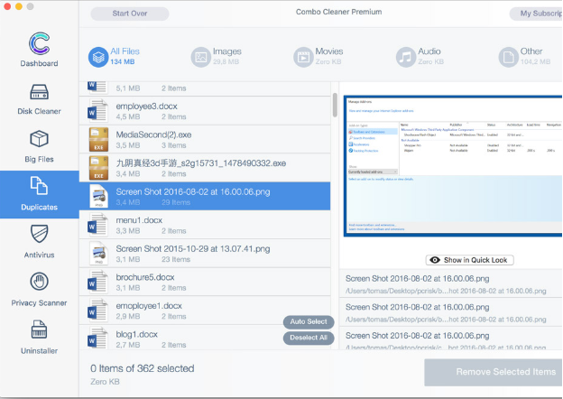The width and height of the screenshot is (563, 399).
Task: Open the Disk Cleaner icon
Action: click(x=39, y=93)
